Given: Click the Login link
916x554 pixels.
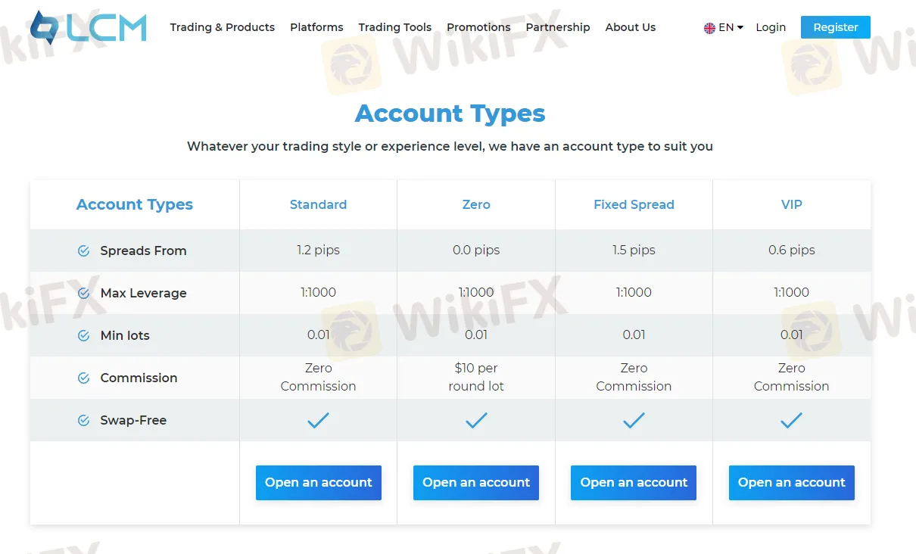Looking at the screenshot, I should click(771, 27).
